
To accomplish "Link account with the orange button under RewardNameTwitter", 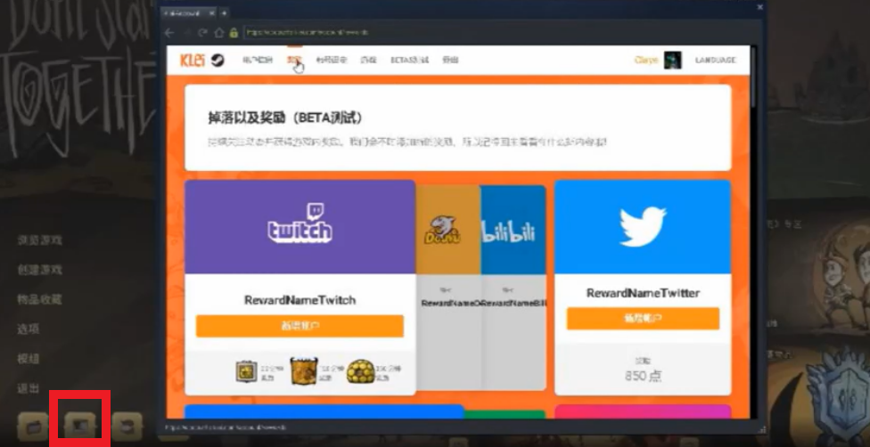I will pyautogui.click(x=643, y=319).
